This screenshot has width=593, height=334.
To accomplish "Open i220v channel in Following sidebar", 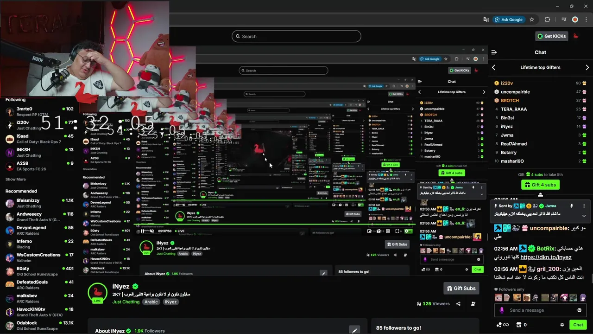I will pyautogui.click(x=40, y=125).
